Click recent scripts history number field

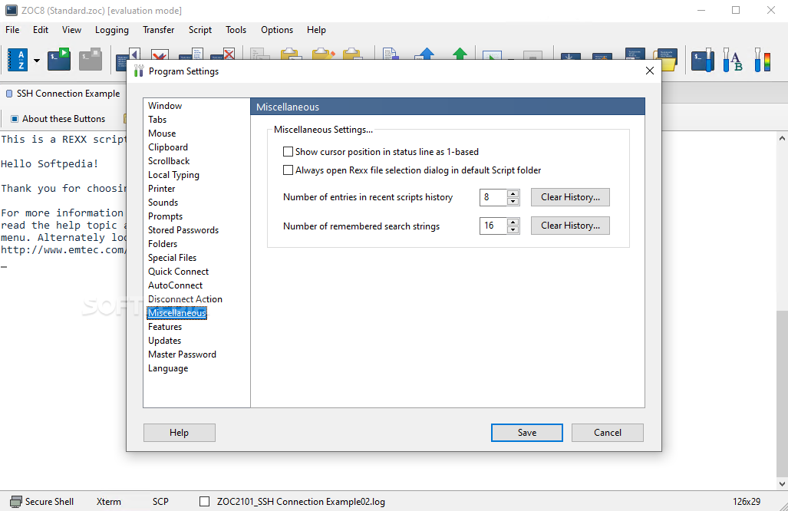[493, 197]
